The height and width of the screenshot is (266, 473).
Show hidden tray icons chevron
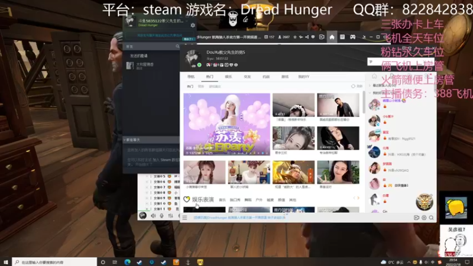pos(409,262)
